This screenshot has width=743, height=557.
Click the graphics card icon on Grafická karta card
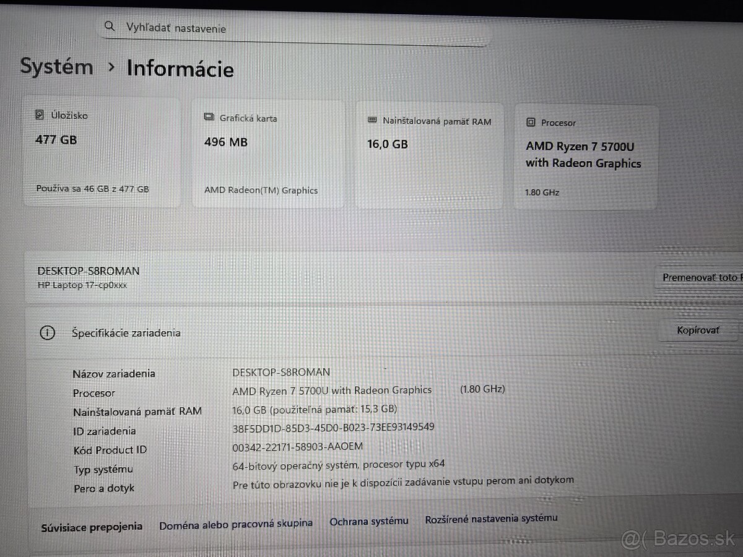point(209,118)
